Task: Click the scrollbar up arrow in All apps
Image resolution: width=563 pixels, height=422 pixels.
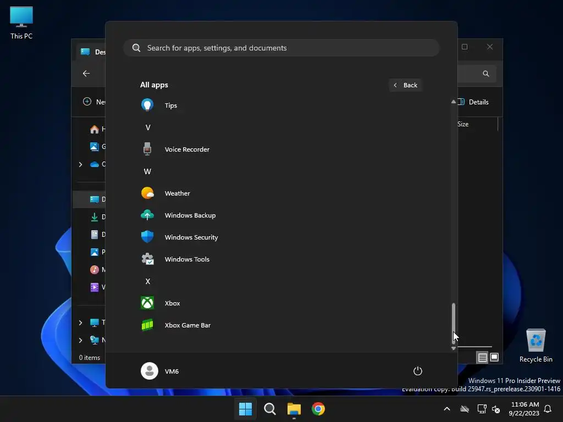Action: click(x=454, y=102)
